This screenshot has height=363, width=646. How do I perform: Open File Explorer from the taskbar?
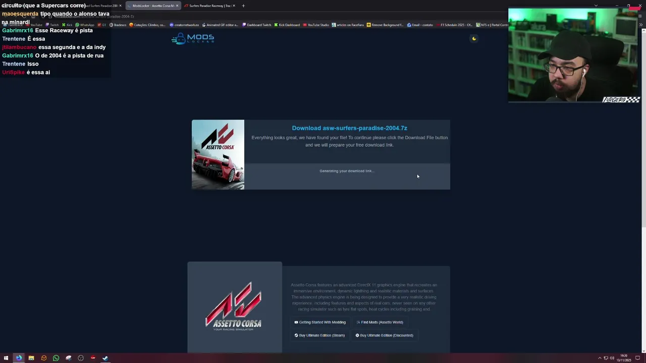pyautogui.click(x=31, y=358)
